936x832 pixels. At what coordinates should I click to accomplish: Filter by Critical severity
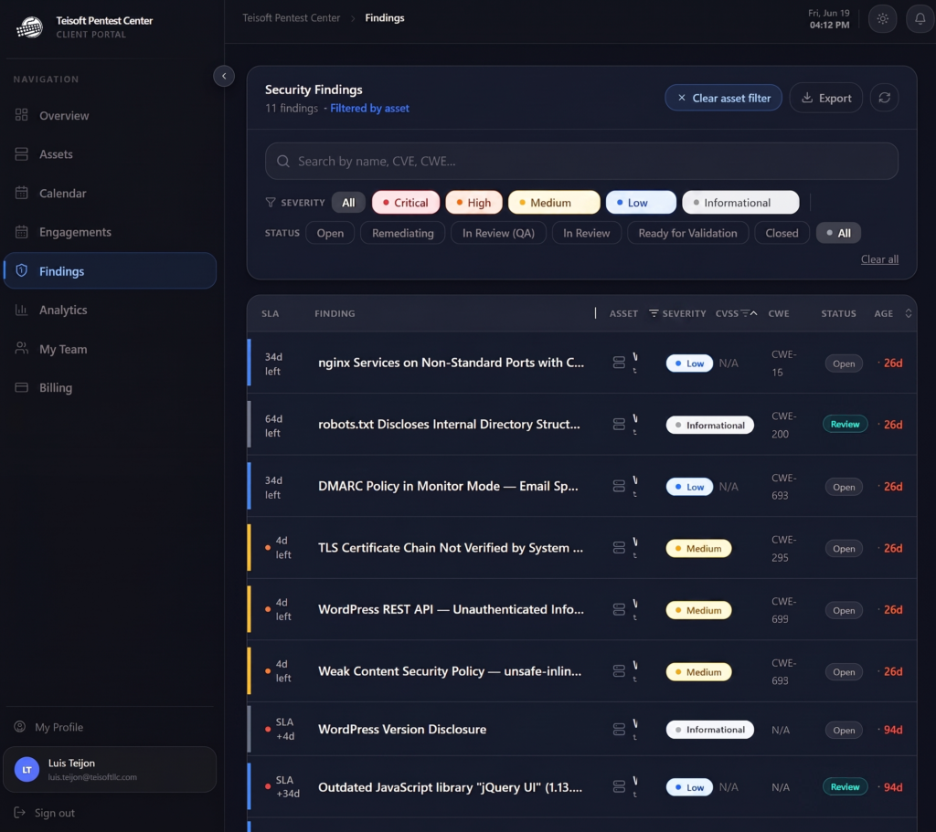pos(406,203)
